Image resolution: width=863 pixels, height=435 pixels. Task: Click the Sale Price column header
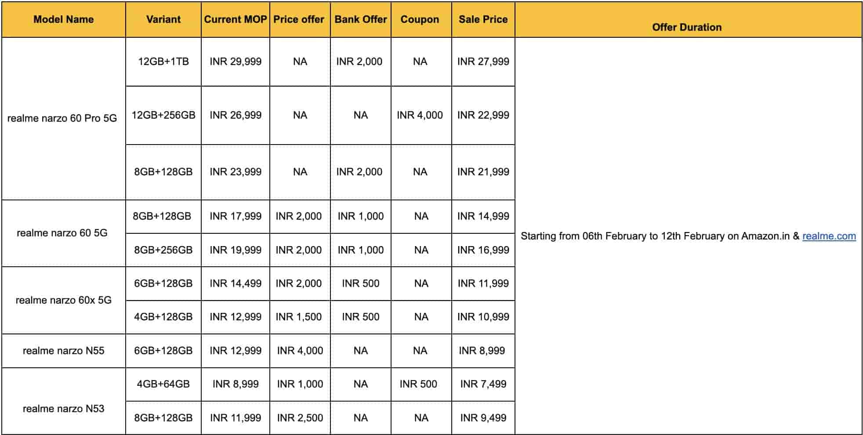[483, 19]
